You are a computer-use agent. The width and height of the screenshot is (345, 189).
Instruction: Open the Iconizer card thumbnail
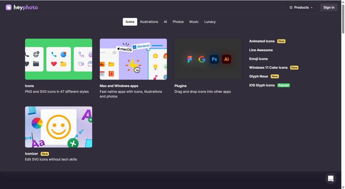pos(58,127)
